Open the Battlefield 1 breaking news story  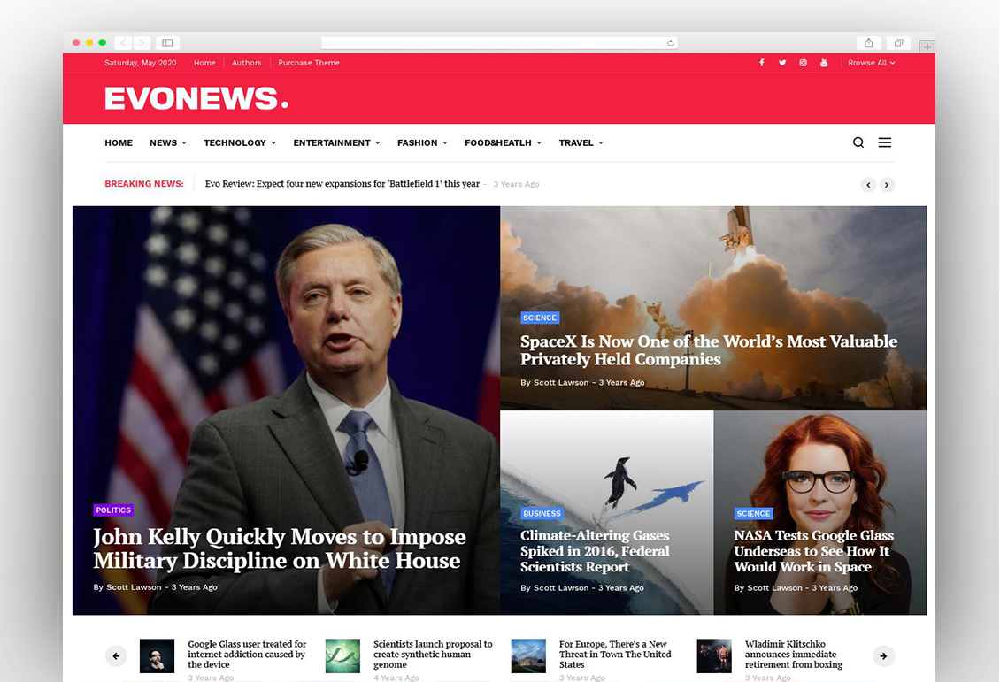coord(342,184)
